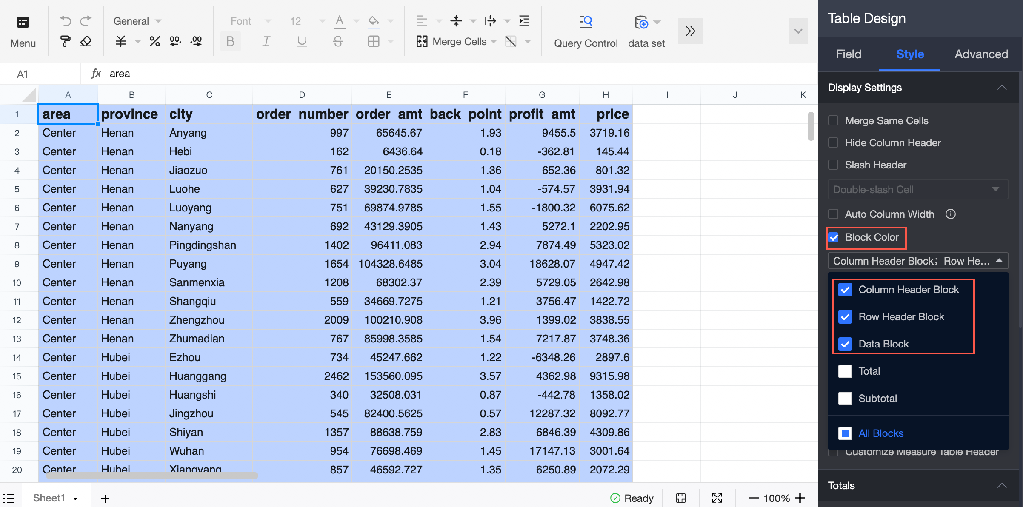1023x507 pixels.
Task: Open the General number format dropdown
Action: pyautogui.click(x=137, y=21)
